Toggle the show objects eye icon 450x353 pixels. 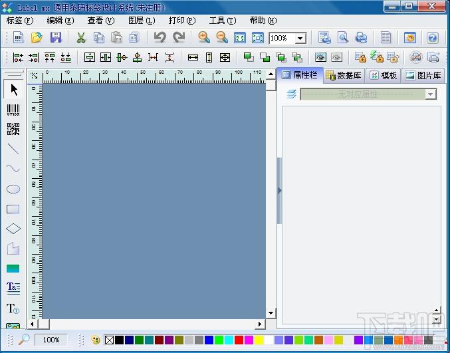320,57
